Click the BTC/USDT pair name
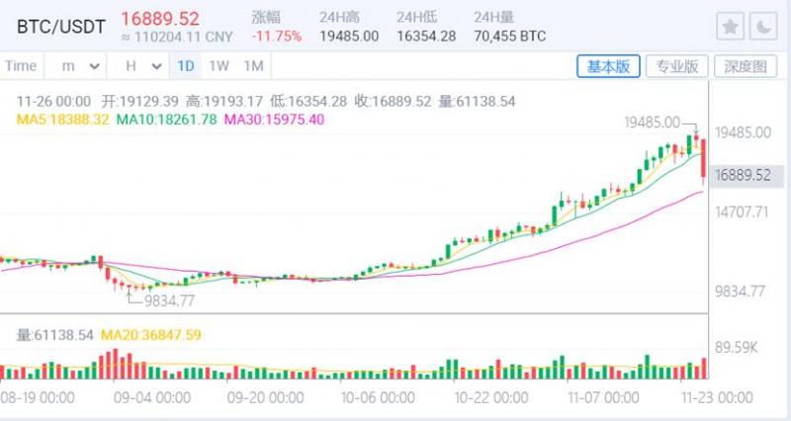Image resolution: width=791 pixels, height=421 pixels. (59, 27)
